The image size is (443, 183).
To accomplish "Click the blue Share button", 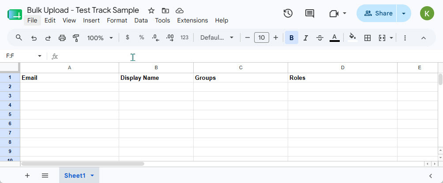I will [x=377, y=13].
